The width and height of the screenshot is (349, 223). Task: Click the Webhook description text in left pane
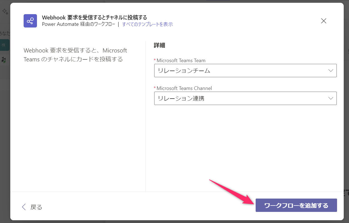[x=75, y=55]
